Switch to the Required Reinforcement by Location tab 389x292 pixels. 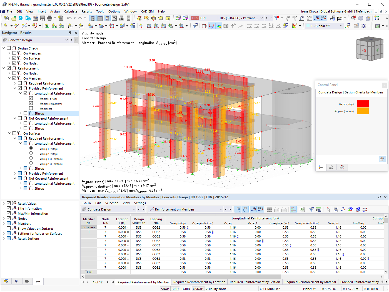[x=199, y=282]
